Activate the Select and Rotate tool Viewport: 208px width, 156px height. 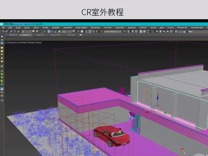[52, 31]
